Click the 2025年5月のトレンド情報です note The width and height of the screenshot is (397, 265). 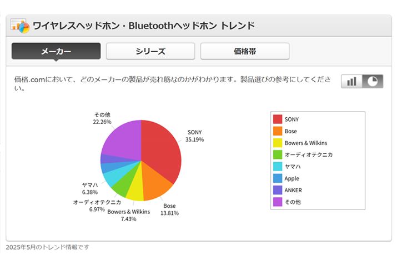point(47,247)
